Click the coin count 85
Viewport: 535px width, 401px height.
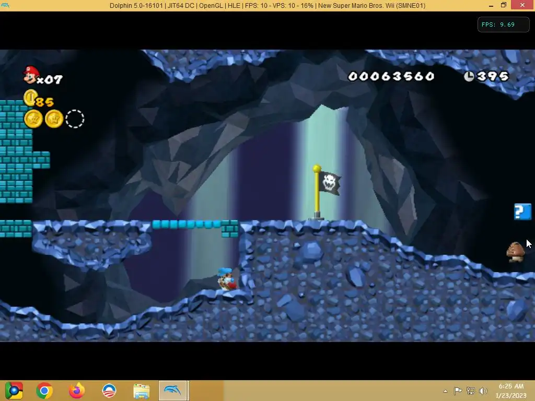pyautogui.click(x=45, y=102)
